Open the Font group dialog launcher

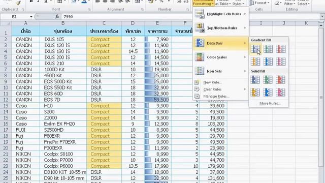point(89,10)
